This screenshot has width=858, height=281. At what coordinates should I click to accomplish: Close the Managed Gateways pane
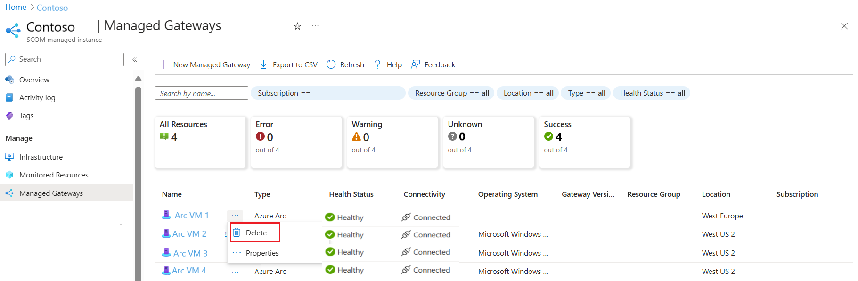click(x=844, y=26)
